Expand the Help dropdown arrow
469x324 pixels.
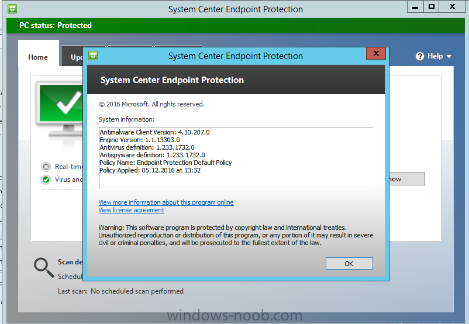pyautogui.click(x=449, y=57)
